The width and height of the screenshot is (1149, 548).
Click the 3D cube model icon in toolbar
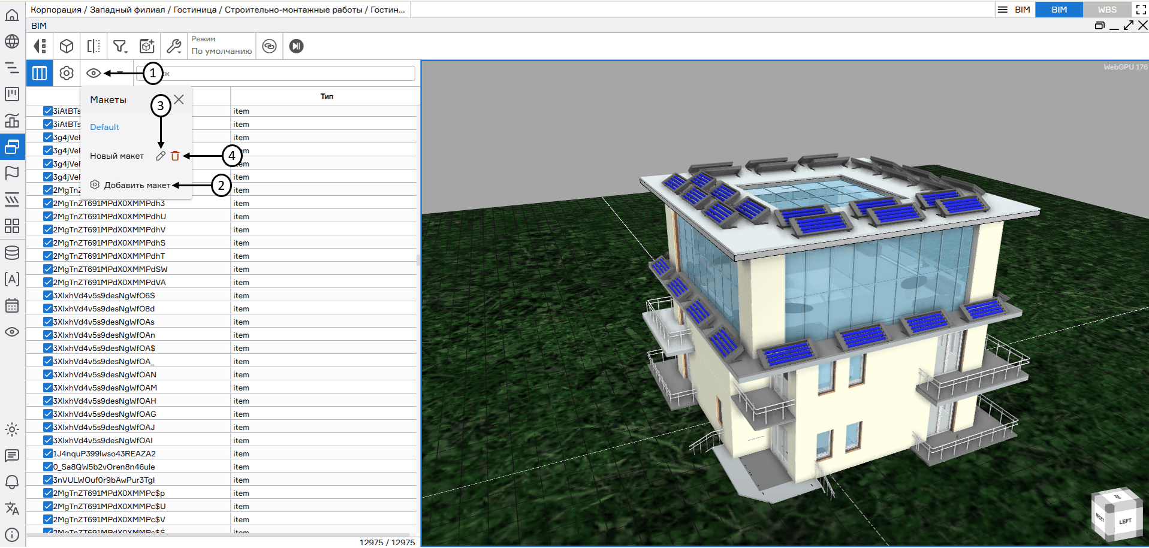point(67,46)
